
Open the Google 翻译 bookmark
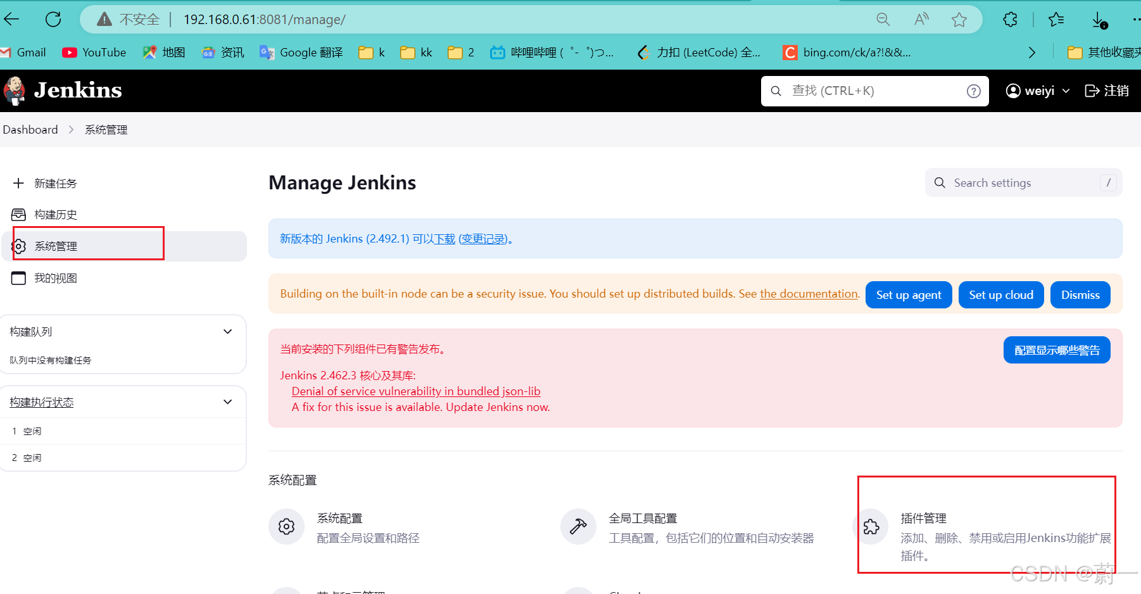coord(301,53)
